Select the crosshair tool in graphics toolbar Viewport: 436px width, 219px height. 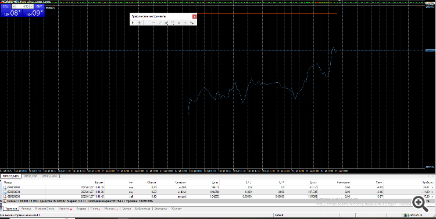click(140, 23)
